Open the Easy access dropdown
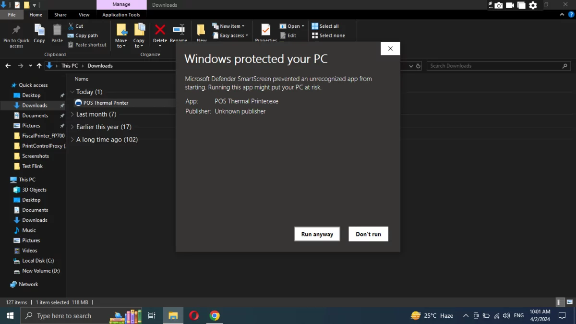Image resolution: width=576 pixels, height=324 pixels. tap(230, 36)
